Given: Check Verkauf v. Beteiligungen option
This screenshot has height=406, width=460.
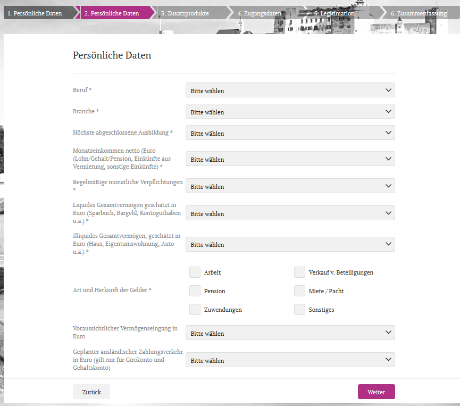Looking at the screenshot, I should pos(300,272).
